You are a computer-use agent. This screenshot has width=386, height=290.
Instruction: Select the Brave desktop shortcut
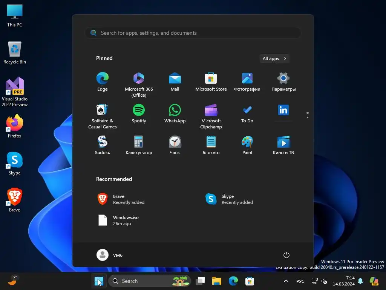click(15, 200)
